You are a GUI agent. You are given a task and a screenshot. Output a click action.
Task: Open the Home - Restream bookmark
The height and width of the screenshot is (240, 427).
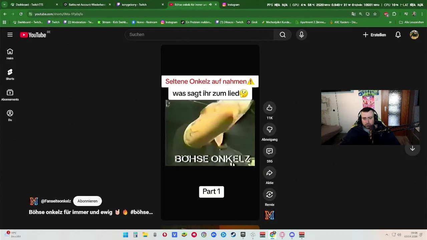pos(144,22)
